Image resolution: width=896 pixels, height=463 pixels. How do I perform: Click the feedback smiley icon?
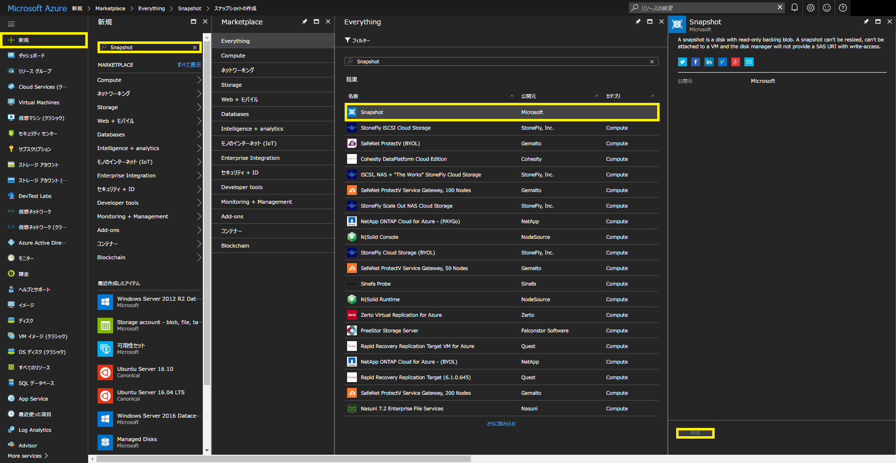[x=827, y=8]
